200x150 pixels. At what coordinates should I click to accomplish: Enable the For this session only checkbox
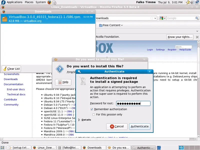click(93, 114)
